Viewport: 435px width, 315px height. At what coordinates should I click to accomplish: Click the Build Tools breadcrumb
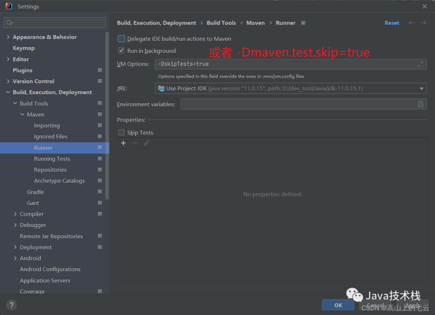click(221, 23)
